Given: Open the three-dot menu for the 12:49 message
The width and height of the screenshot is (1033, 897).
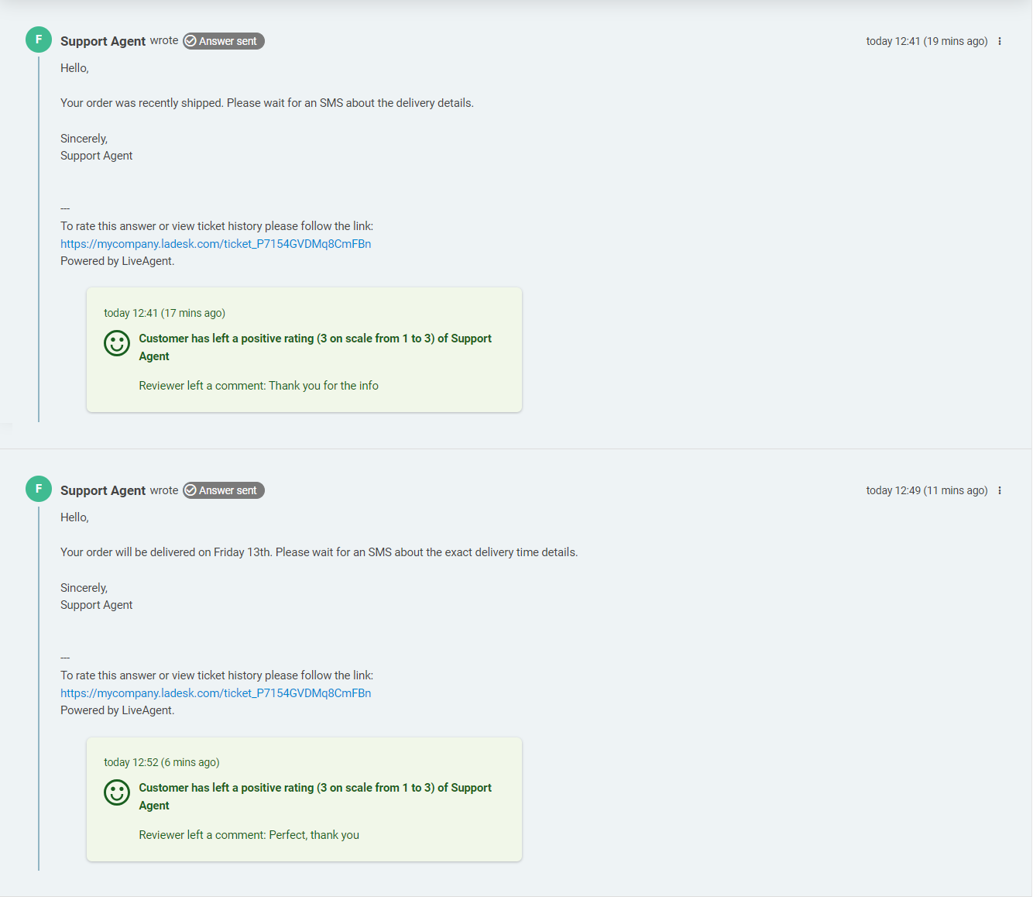Looking at the screenshot, I should 1000,490.
